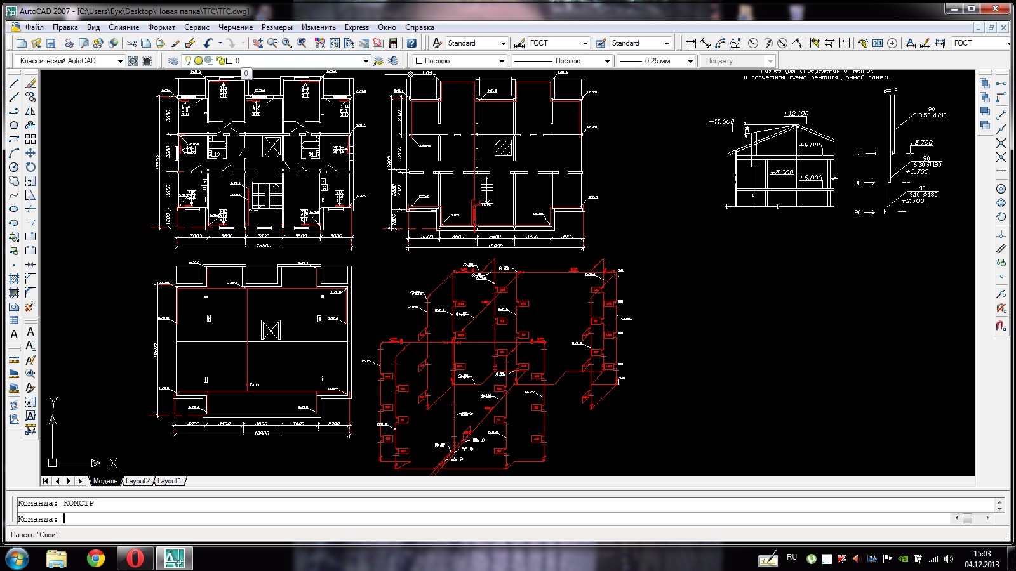Open the Черчение menu
The width and height of the screenshot is (1016, 571).
tap(236, 27)
